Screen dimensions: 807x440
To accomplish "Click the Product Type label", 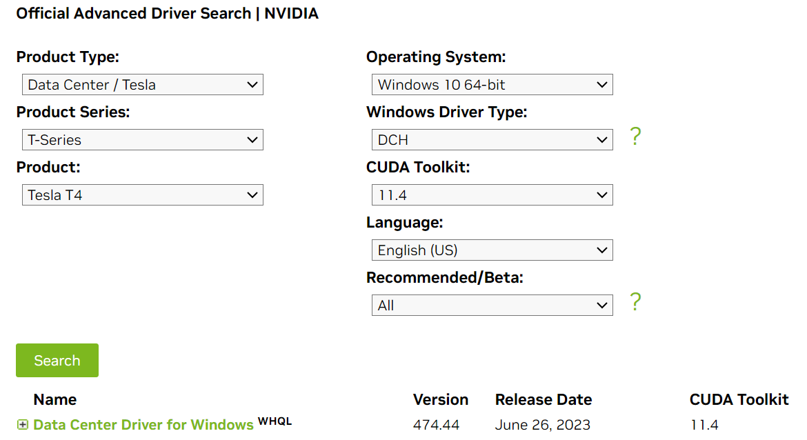I will (68, 57).
